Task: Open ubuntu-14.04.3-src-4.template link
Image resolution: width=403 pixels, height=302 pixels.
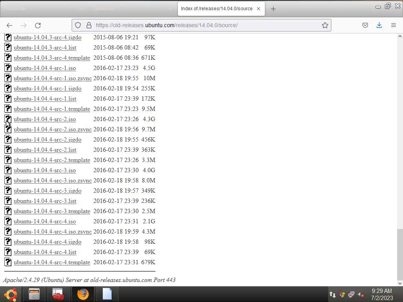Action: 52,58
